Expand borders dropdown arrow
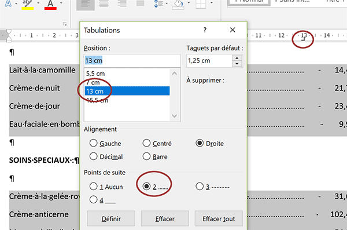The height and width of the screenshot is (230, 347). [211, 3]
